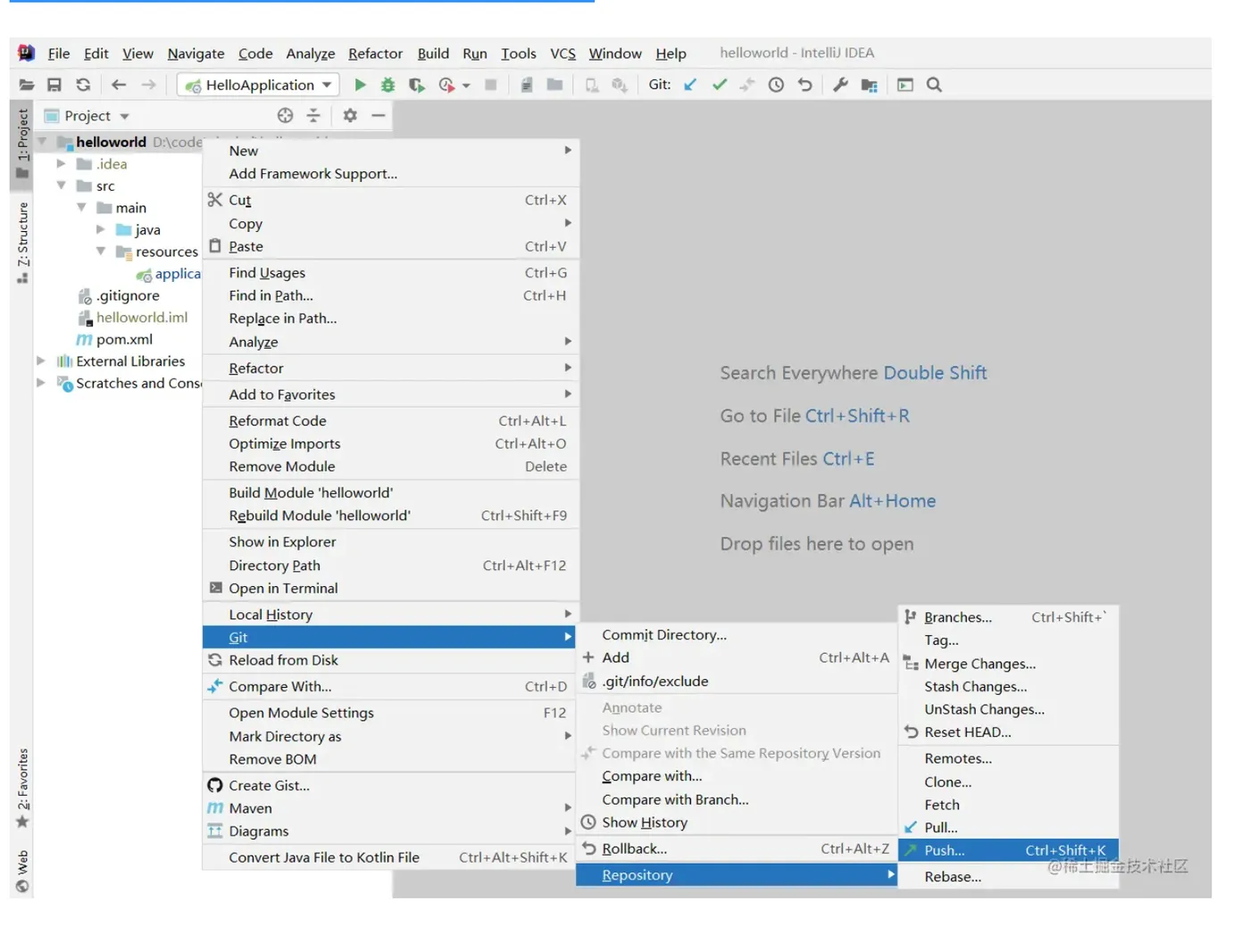Hide Project panel with minus icon
Image resolution: width=1250 pixels, height=926 pixels.
[x=379, y=115]
